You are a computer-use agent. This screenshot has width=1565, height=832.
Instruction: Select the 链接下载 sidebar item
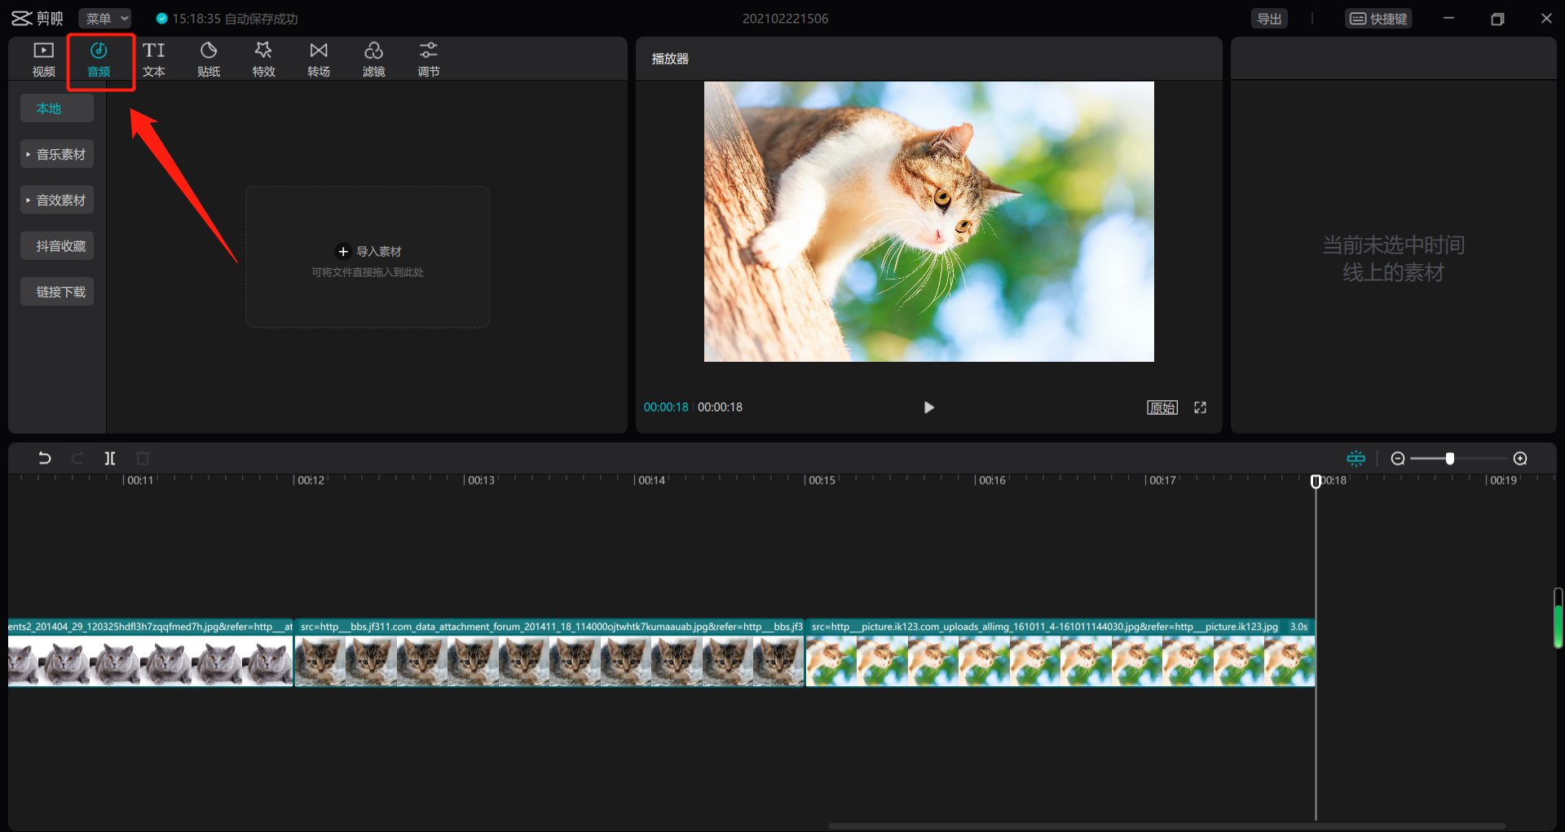[57, 292]
